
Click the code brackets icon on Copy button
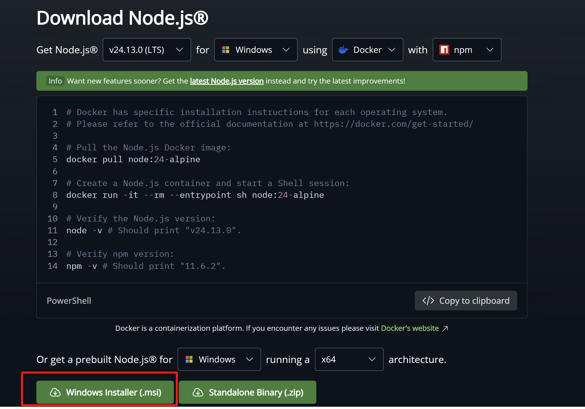pos(428,300)
